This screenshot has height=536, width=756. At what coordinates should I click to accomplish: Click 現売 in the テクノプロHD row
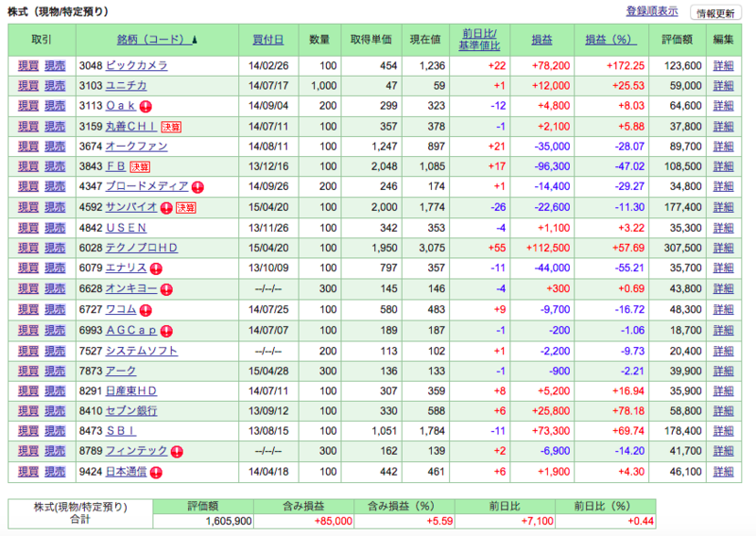tap(55, 248)
